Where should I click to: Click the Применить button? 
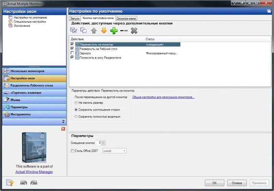[x=259, y=183]
